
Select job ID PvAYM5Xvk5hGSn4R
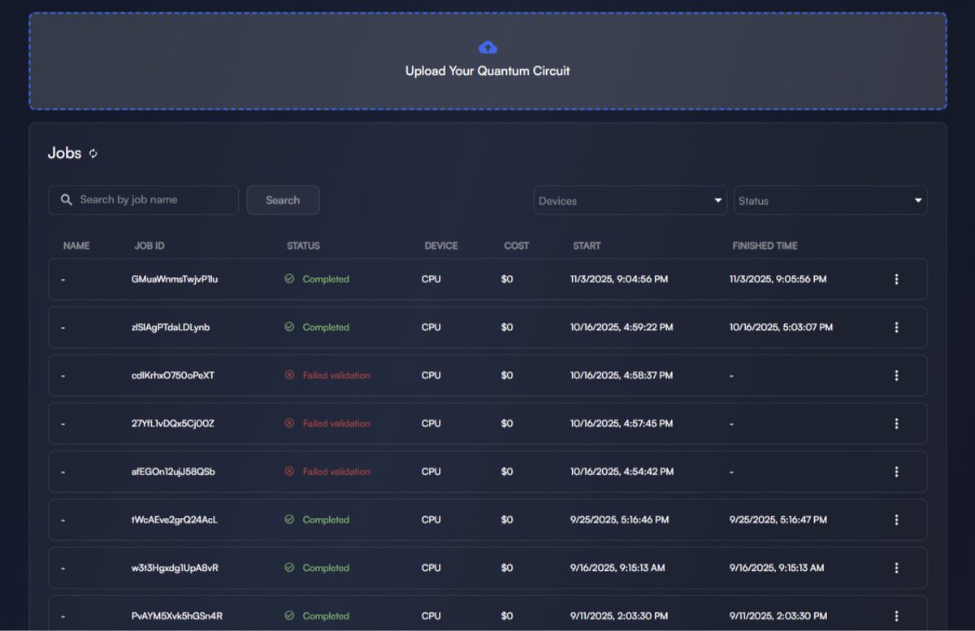[x=176, y=616]
